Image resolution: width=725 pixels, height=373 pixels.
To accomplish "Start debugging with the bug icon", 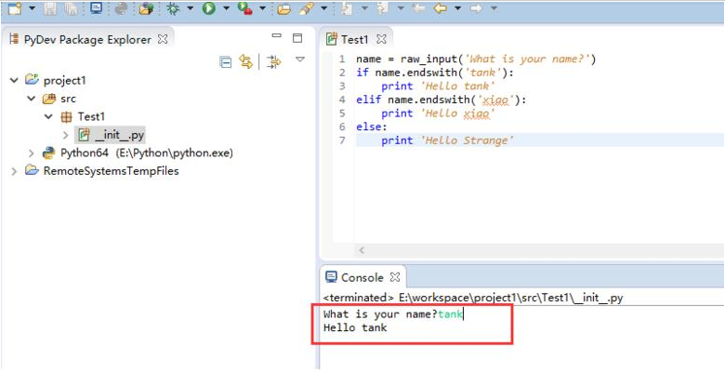I will 174,8.
